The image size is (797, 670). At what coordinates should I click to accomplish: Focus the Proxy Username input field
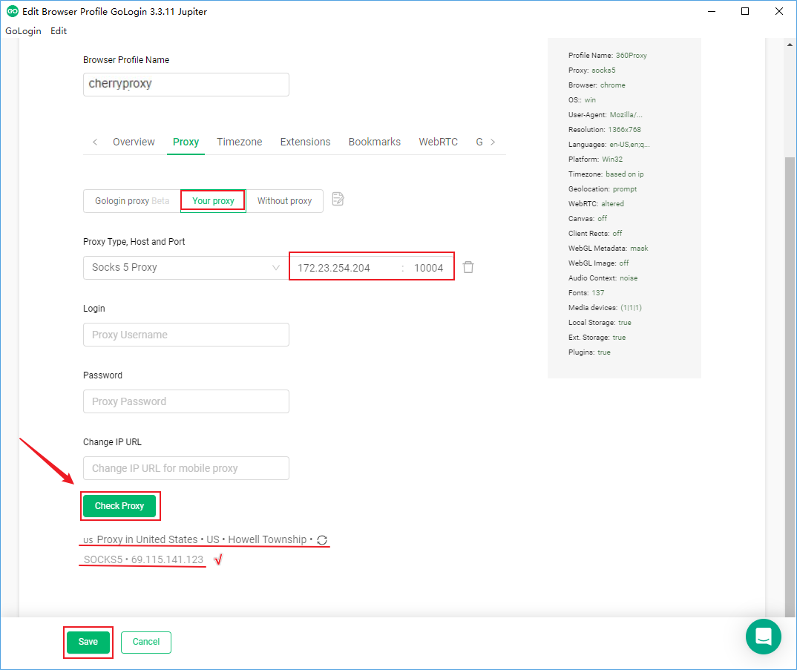tap(186, 335)
